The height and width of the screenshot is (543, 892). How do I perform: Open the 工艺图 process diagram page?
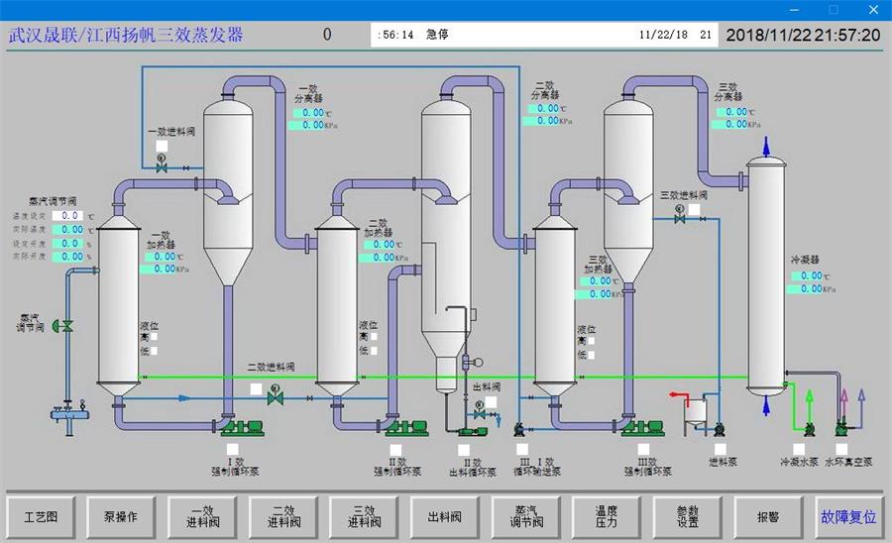(41, 516)
